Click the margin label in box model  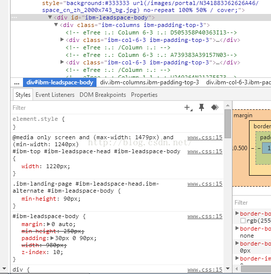click(x=243, y=115)
